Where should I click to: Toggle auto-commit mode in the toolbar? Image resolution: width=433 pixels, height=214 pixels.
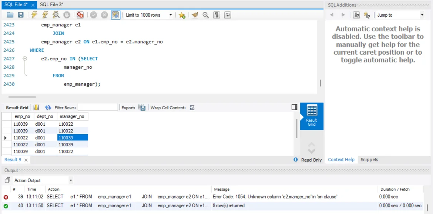click(115, 15)
